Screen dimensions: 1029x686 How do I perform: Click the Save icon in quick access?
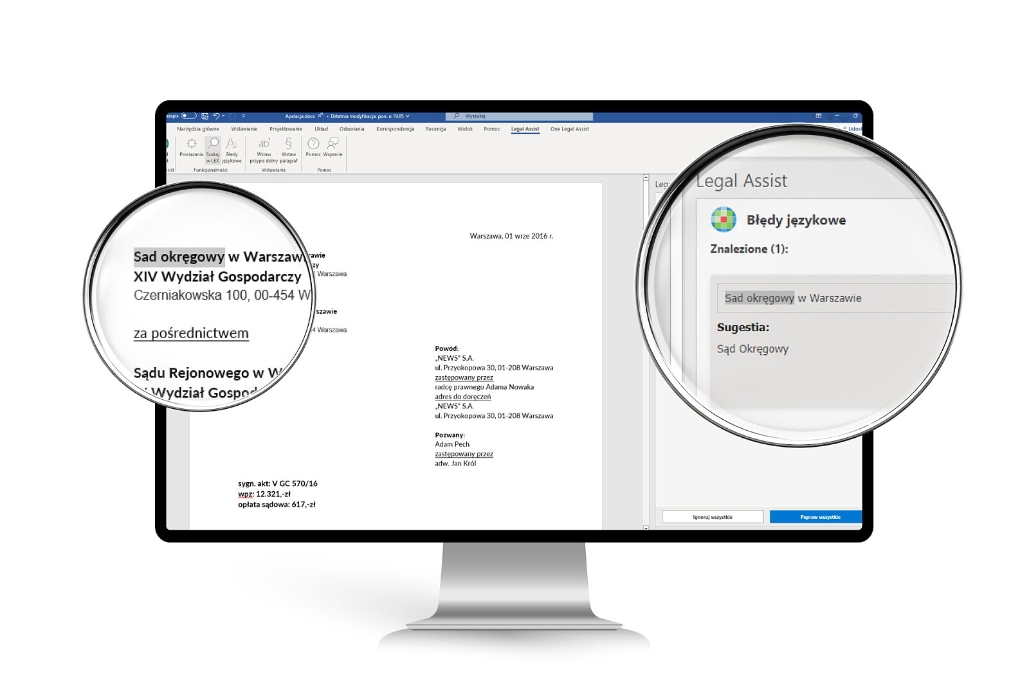[x=205, y=116]
